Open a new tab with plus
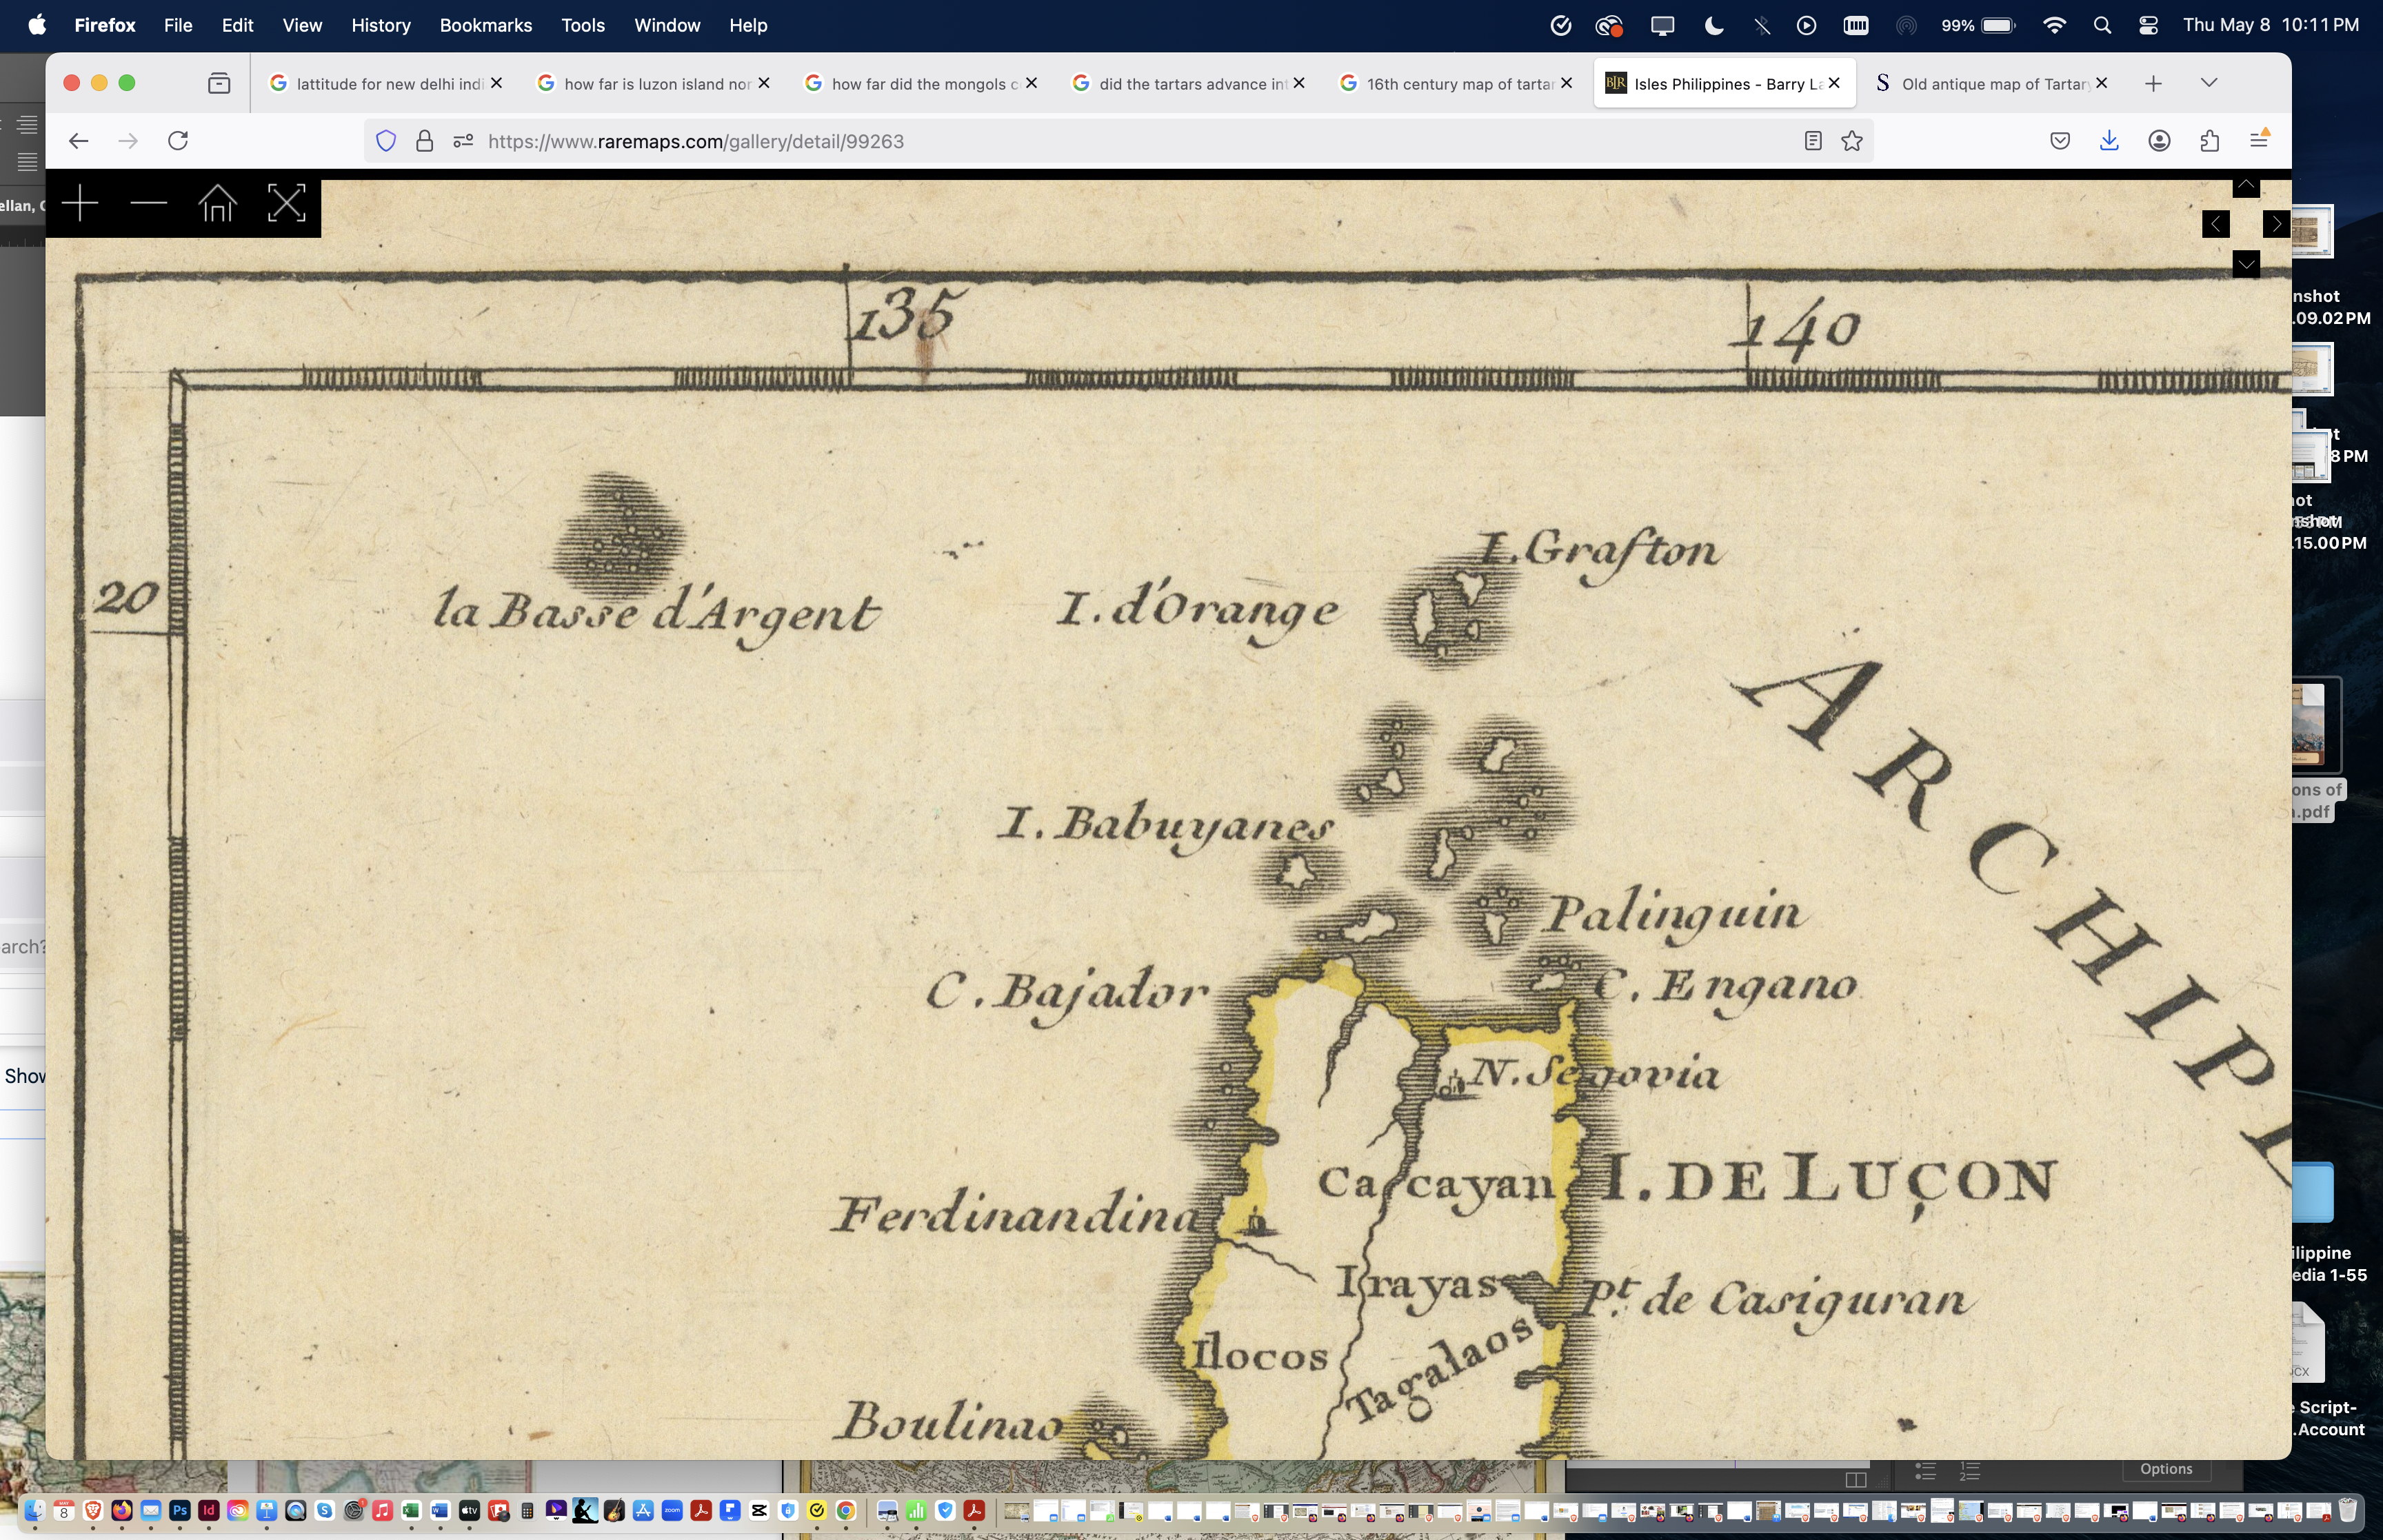 [x=2153, y=83]
